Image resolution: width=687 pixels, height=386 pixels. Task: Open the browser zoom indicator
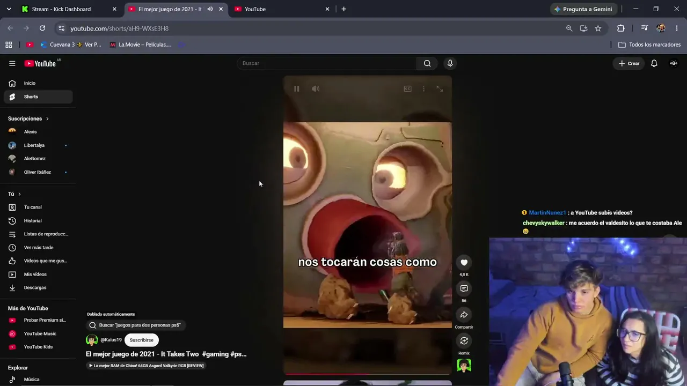pos(569,28)
